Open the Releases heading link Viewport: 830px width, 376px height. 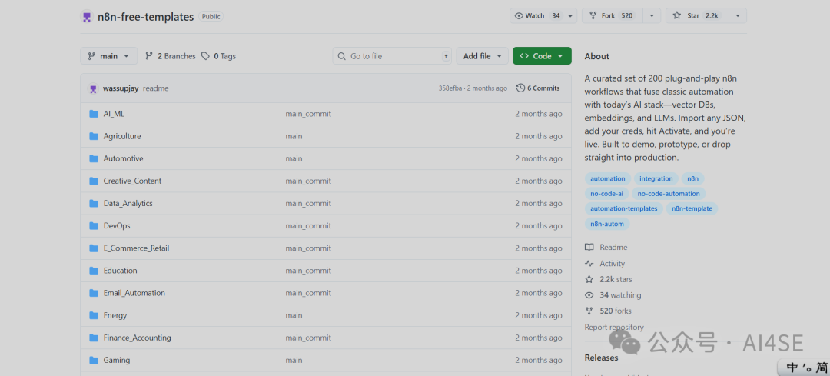601,358
